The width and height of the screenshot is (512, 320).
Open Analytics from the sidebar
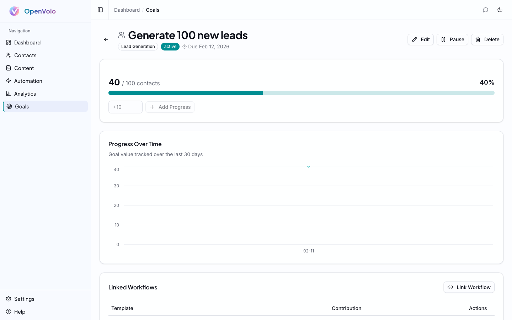click(x=25, y=94)
